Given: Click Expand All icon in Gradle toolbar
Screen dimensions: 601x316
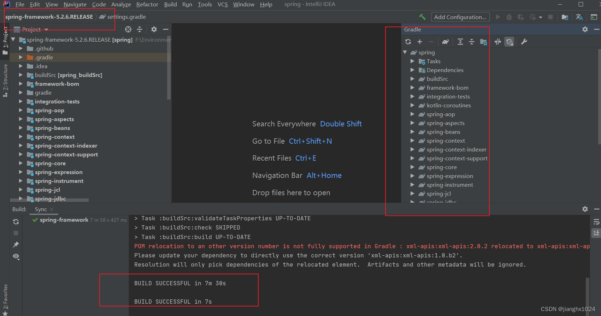Looking at the screenshot, I should (x=460, y=42).
